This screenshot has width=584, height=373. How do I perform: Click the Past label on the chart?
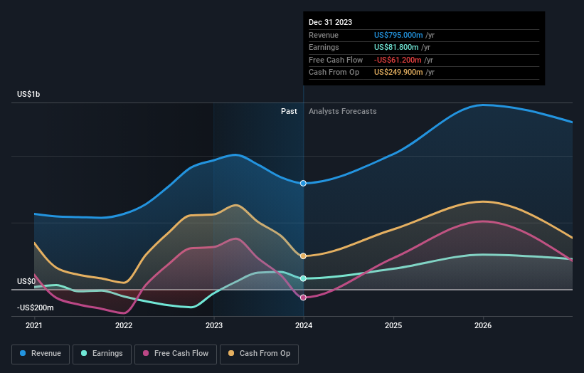tap(289, 111)
